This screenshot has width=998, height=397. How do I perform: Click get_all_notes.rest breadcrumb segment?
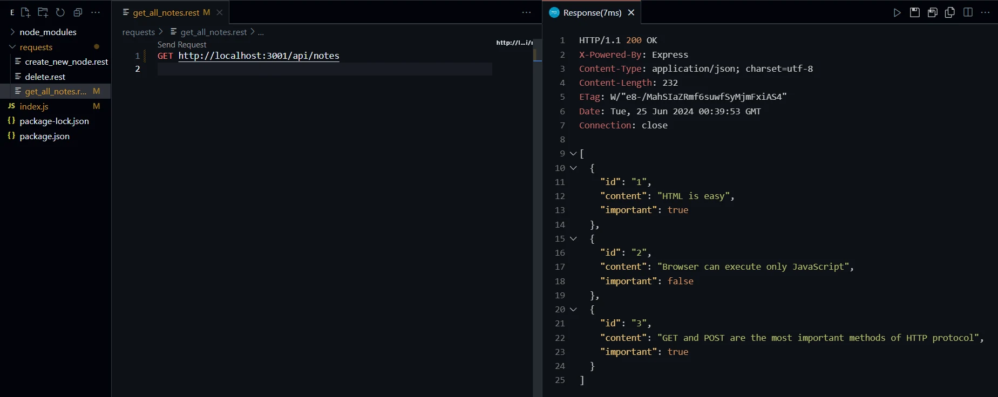pos(208,32)
